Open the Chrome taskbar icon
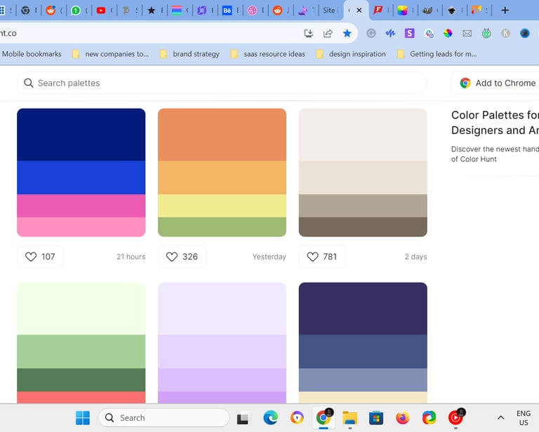 click(323, 418)
